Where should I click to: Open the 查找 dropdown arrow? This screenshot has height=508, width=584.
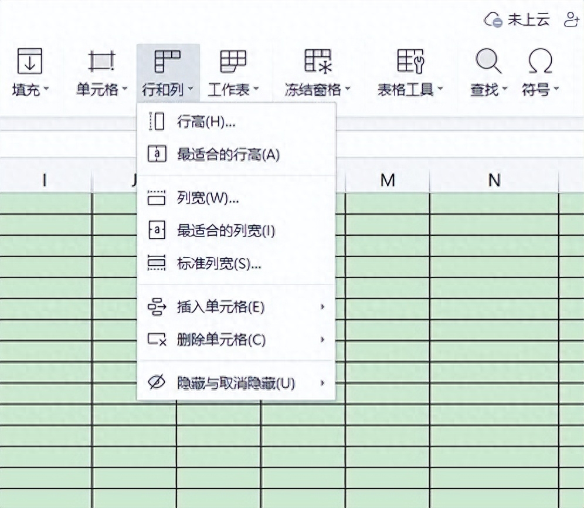tap(505, 89)
